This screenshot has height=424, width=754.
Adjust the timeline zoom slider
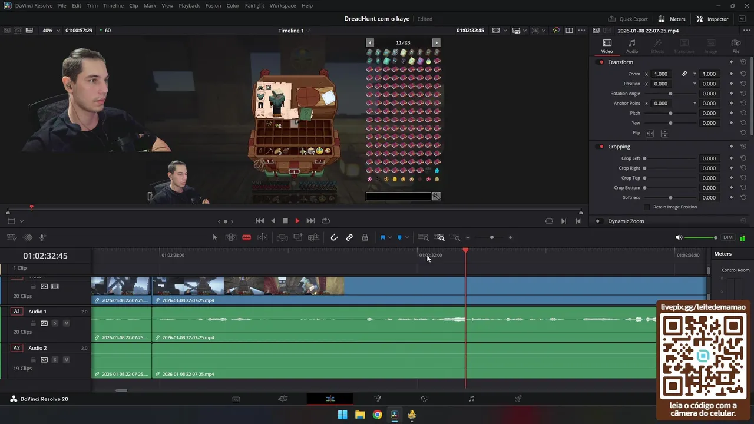pyautogui.click(x=492, y=237)
